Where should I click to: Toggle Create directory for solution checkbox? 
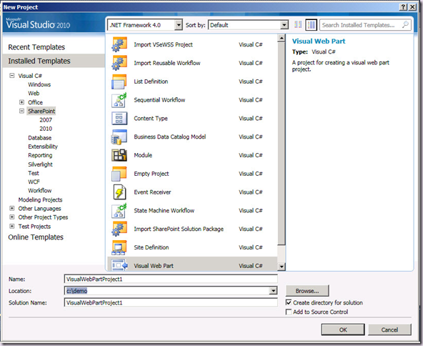click(x=289, y=302)
